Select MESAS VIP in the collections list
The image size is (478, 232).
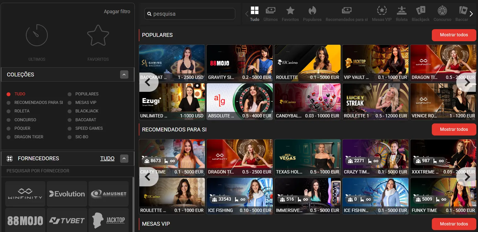(x=86, y=103)
